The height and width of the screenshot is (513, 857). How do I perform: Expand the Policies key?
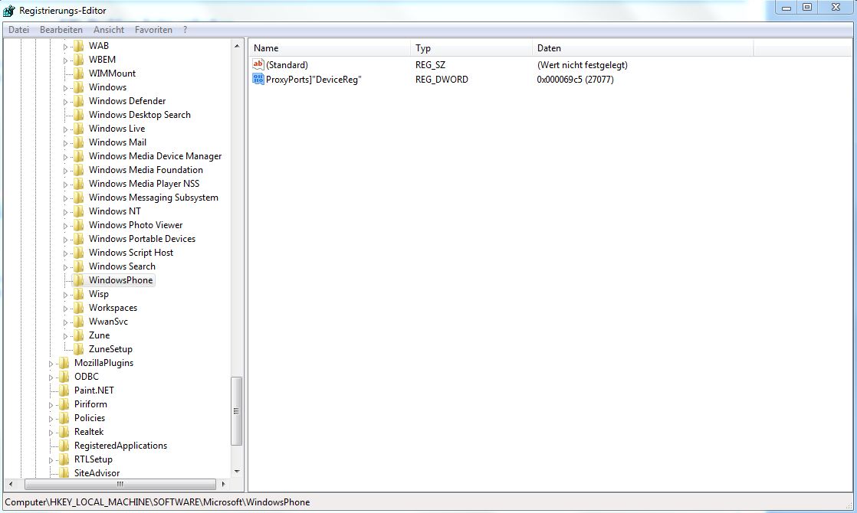pos(51,419)
